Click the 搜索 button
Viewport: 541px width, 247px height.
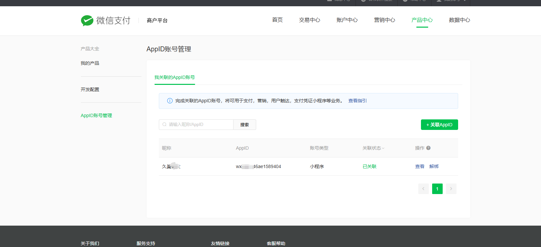pyautogui.click(x=245, y=125)
